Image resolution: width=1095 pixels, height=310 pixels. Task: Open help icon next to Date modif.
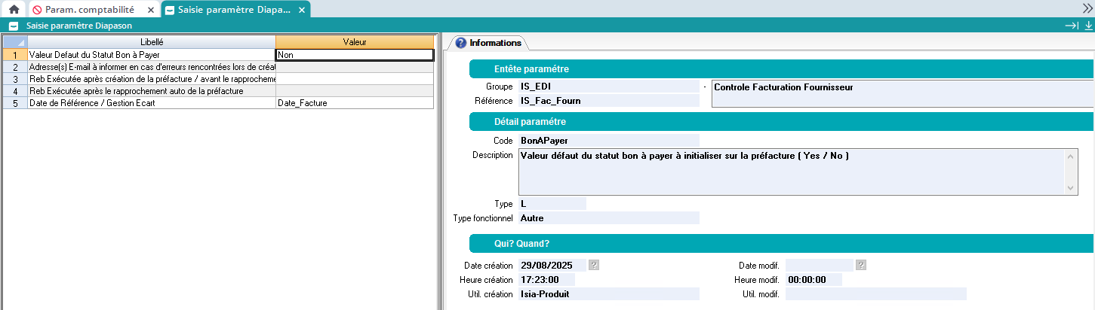tap(861, 265)
